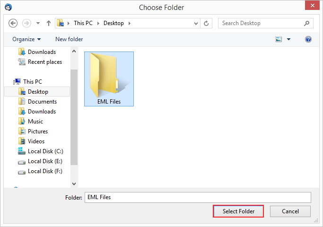The image size is (323, 227).
Task: Select This PC in the address path
Action: point(83,23)
